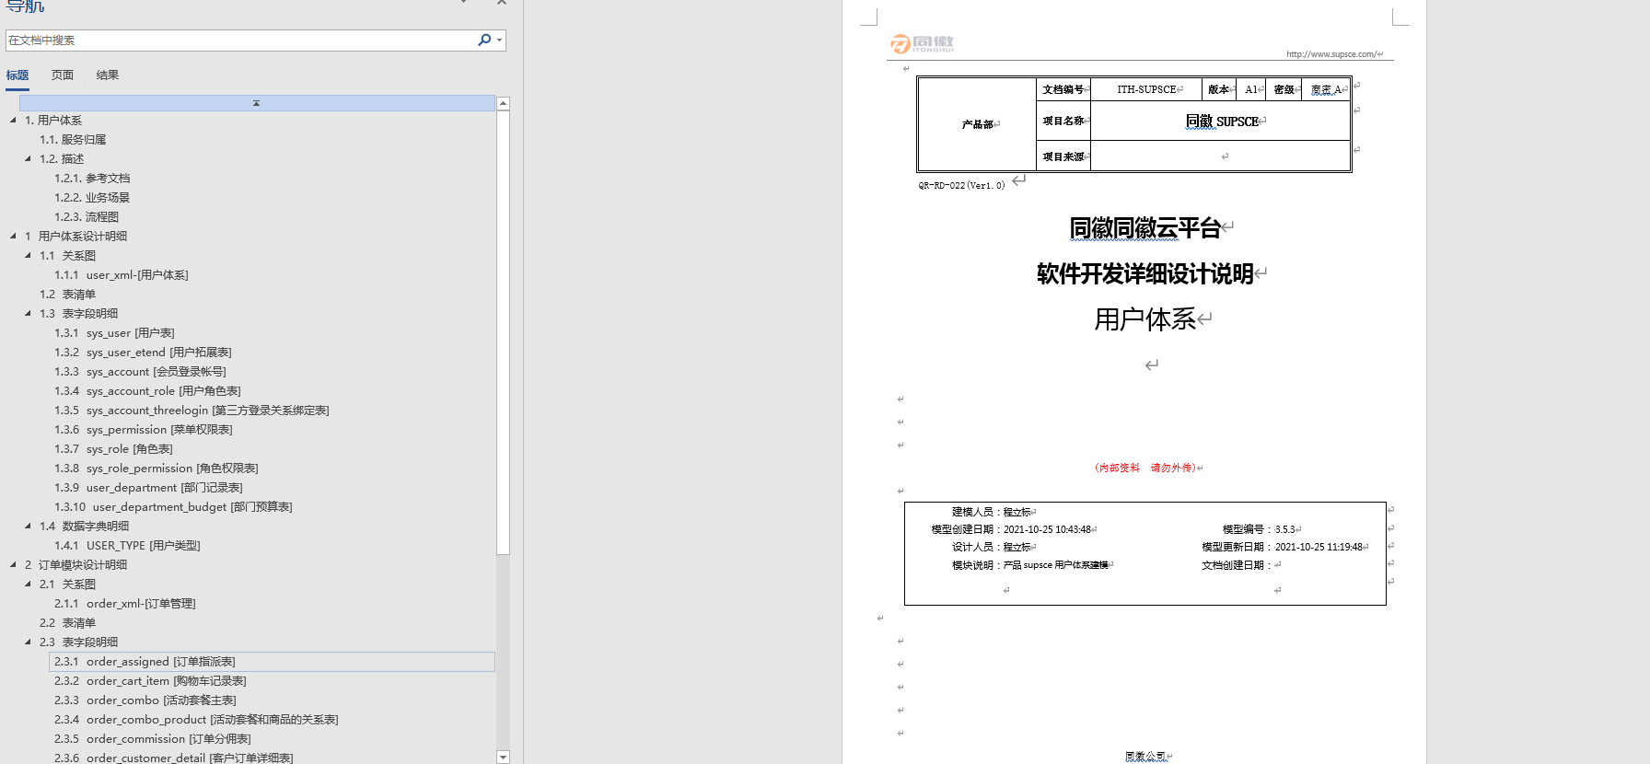Collapse the '1 用户体系设计明细' heading
This screenshot has width=1650, height=764.
click(x=13, y=236)
